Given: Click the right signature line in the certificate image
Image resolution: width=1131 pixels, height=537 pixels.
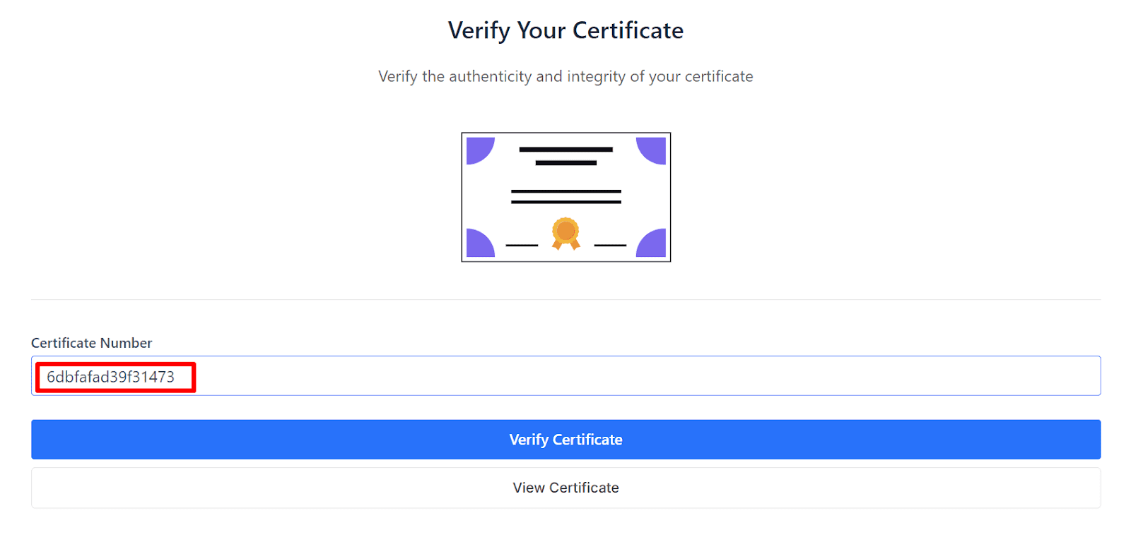Looking at the screenshot, I should pos(609,245).
